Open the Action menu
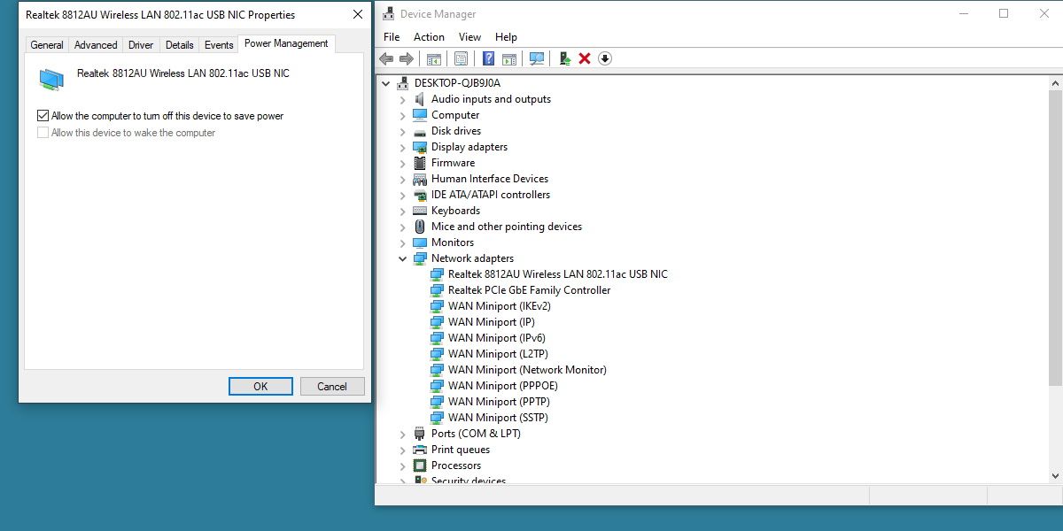The width and height of the screenshot is (1063, 531). tap(429, 37)
